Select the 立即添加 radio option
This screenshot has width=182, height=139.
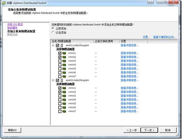tap(53, 28)
